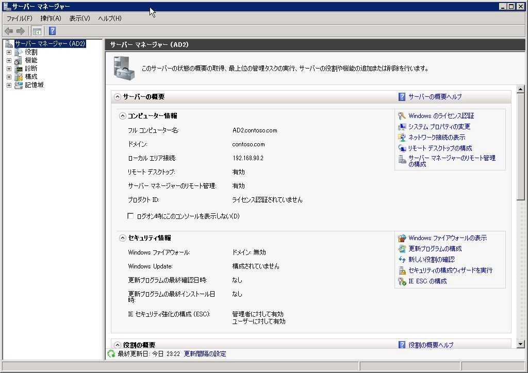Expand the 役割 tree node

tap(9, 52)
